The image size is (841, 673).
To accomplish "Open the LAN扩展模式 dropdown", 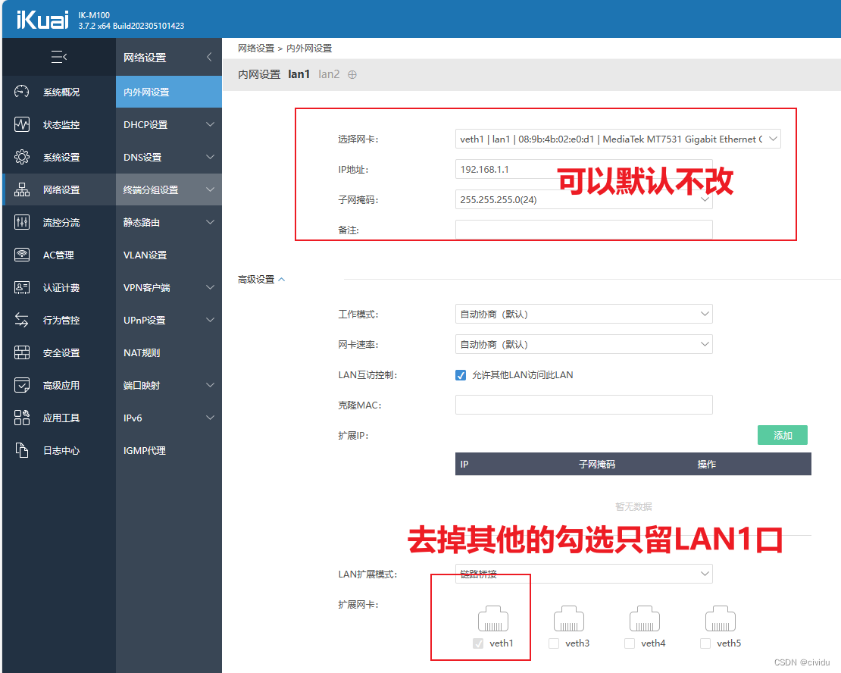I will (583, 574).
